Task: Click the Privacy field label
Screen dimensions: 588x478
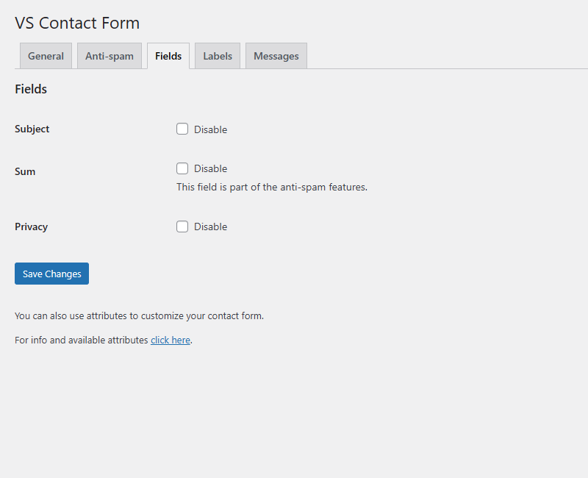Action: (31, 226)
